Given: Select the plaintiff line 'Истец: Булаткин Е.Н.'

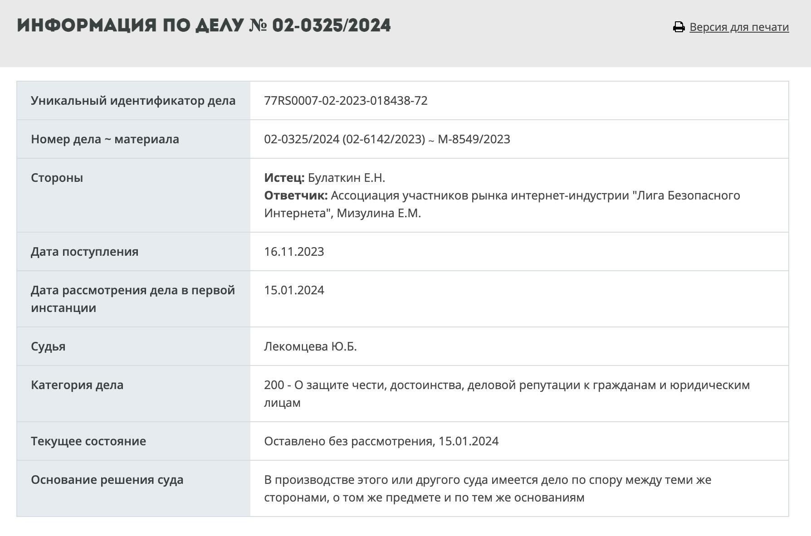Looking at the screenshot, I should tap(324, 178).
